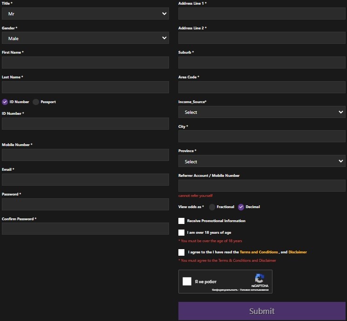This screenshot has height=321, width=347.
Task: Click 'You must be over the age of 18 years' message
Action: point(210,241)
